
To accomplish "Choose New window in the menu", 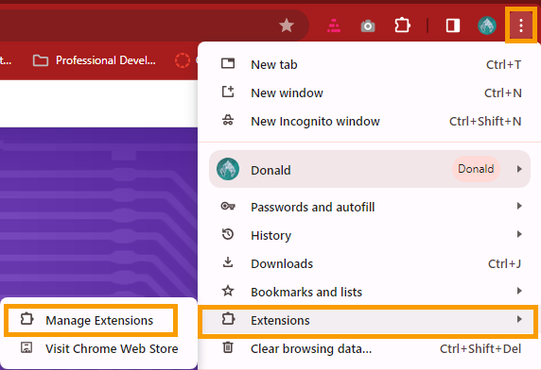I will 371,92.
